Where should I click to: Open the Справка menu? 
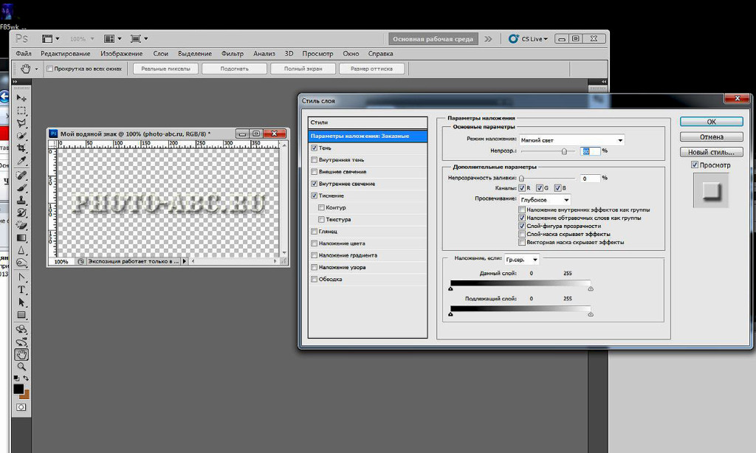coord(380,54)
